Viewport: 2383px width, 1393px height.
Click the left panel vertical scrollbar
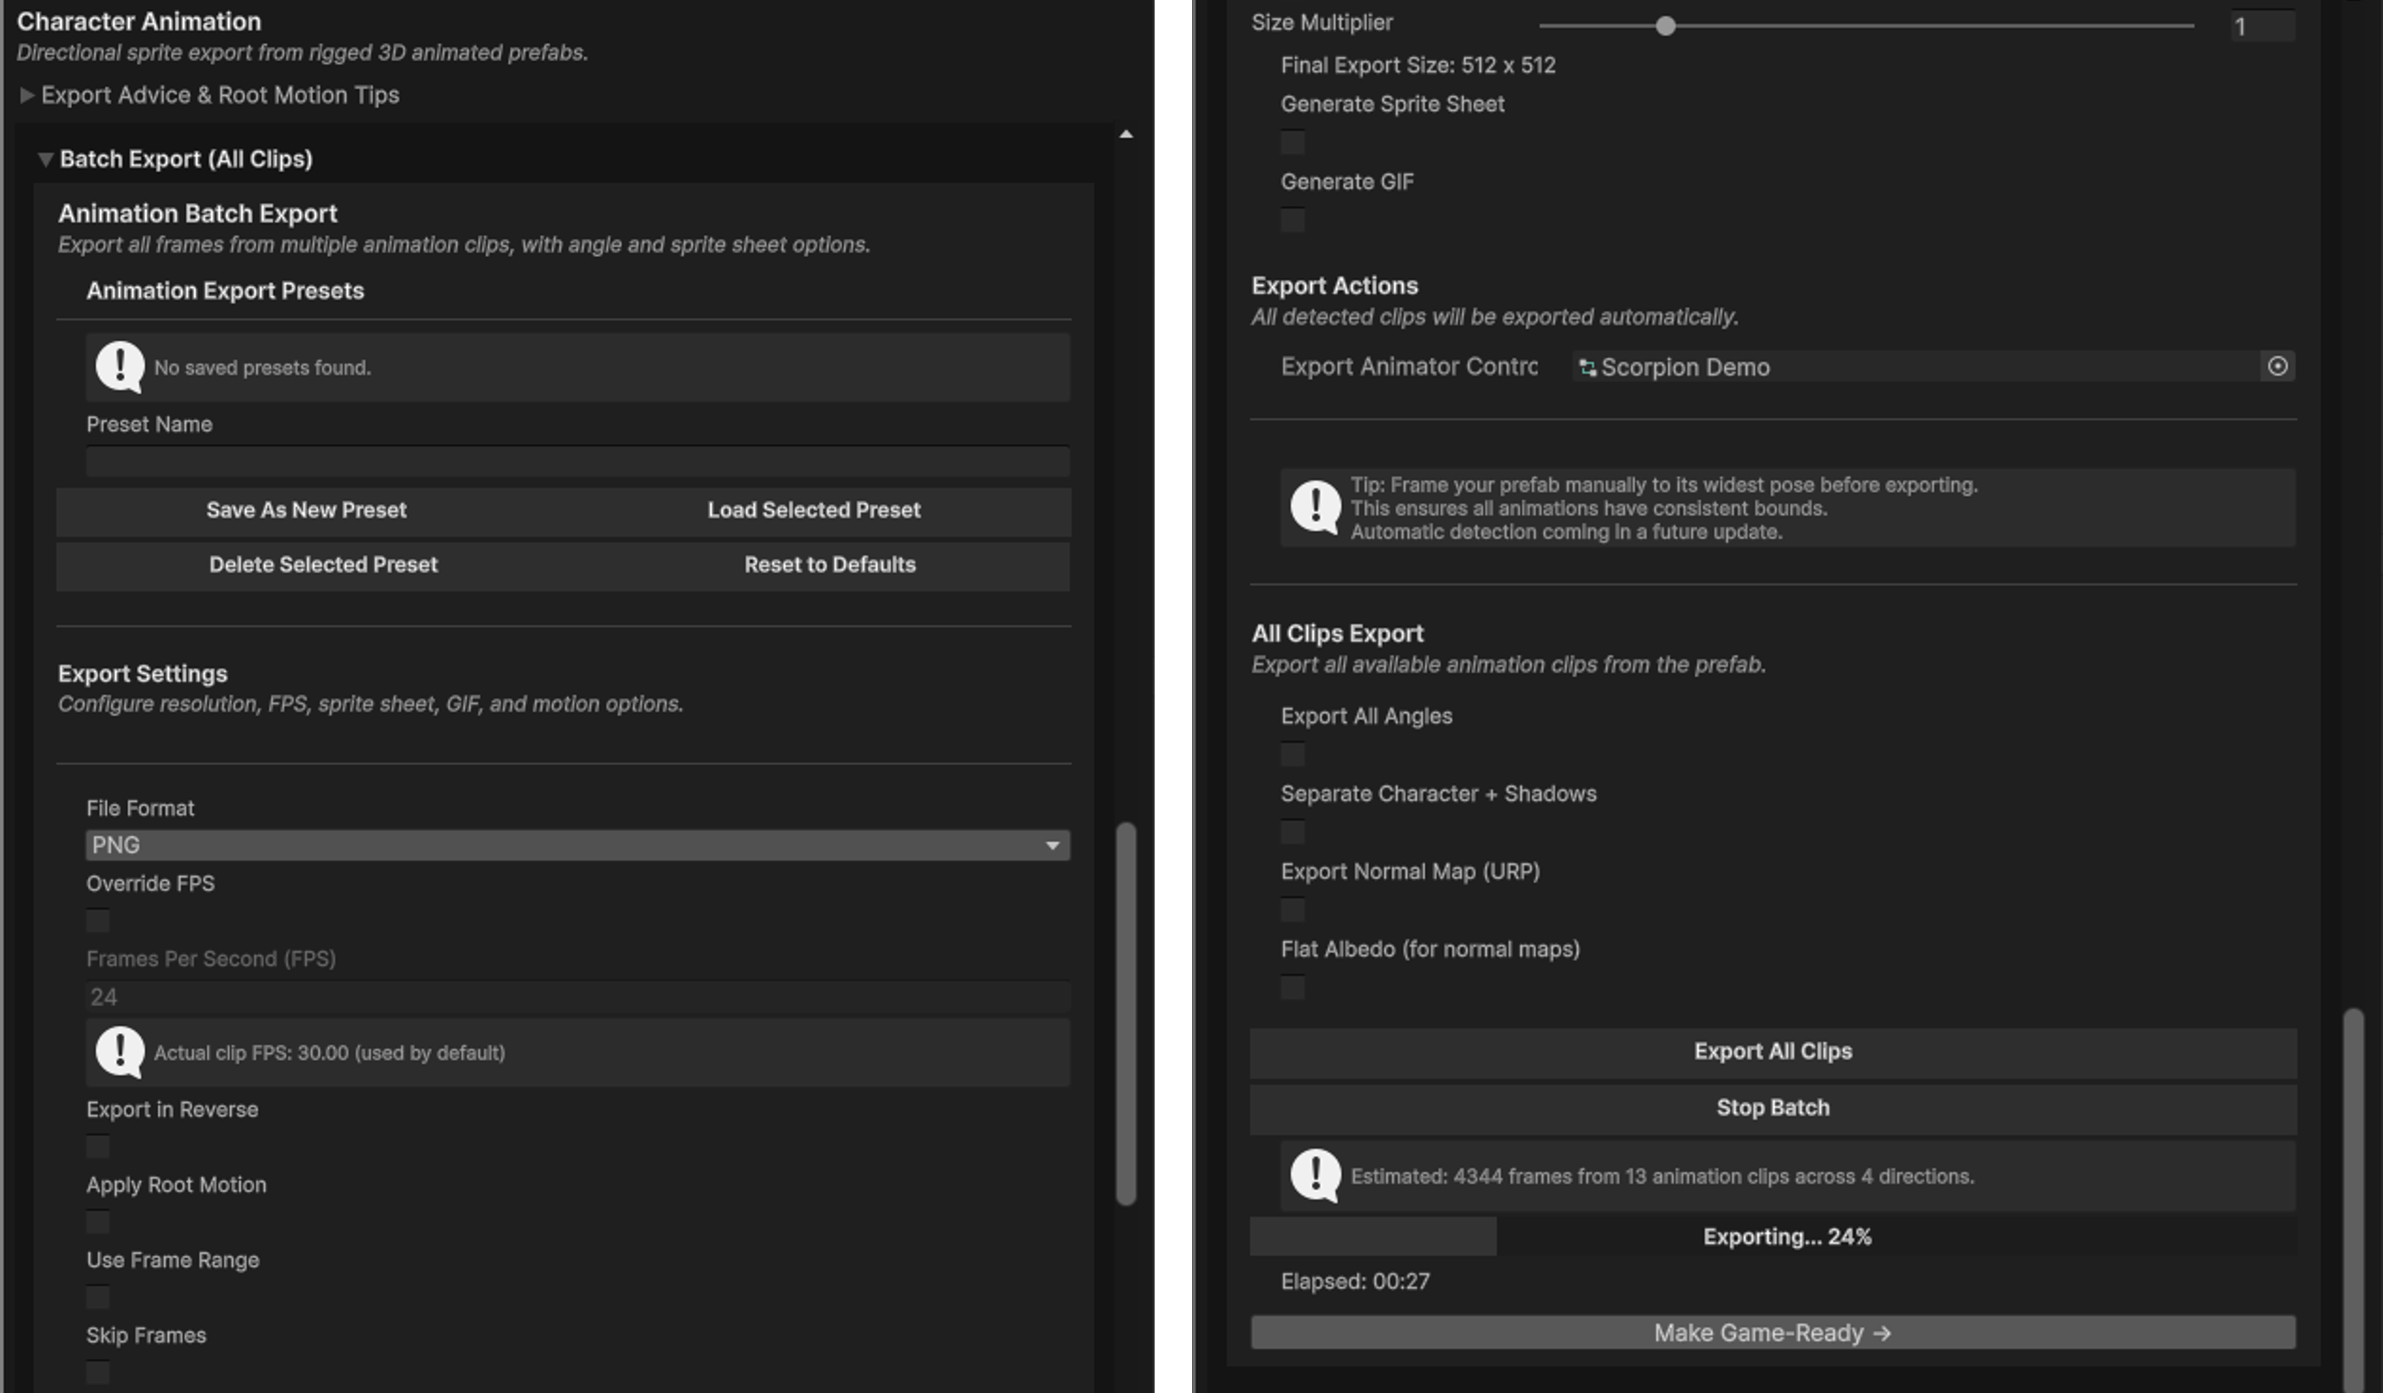[1125, 1013]
